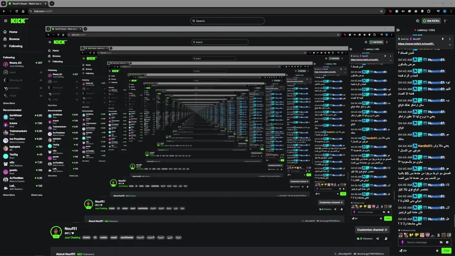Click the moderator icon beside share
Image resolution: width=455 pixels, height=256 pixels.
[x=386, y=239]
